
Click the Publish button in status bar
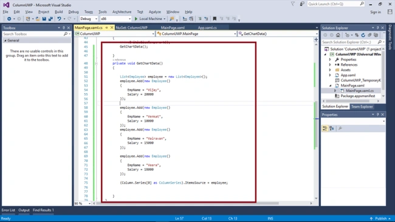(380, 218)
